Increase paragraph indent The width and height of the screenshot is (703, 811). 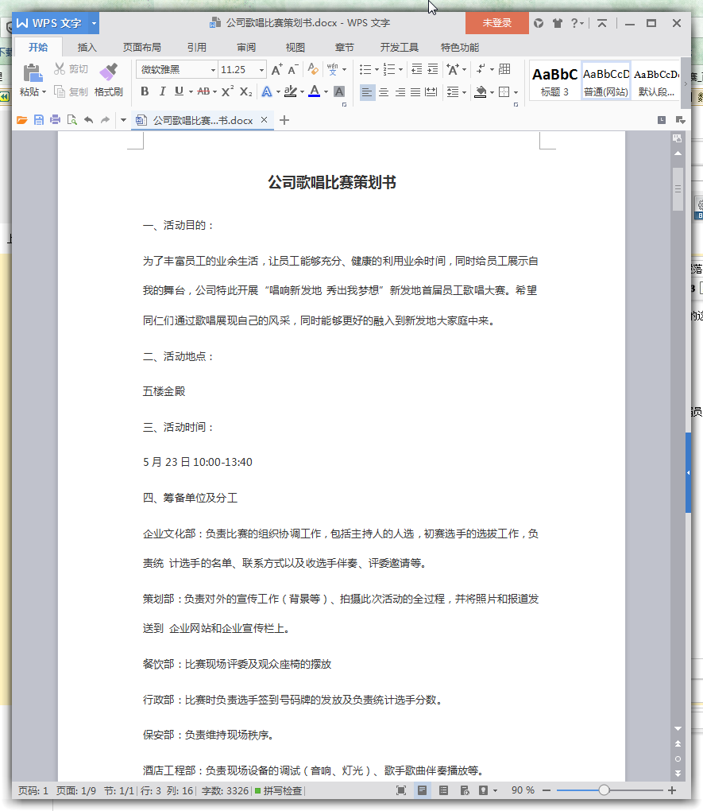[x=433, y=69]
